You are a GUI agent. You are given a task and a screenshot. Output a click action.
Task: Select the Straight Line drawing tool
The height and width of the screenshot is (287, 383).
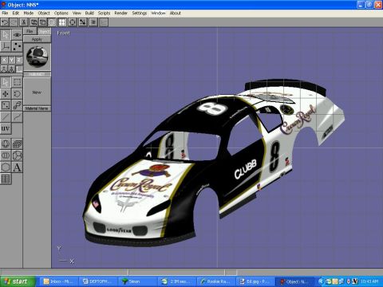click(x=6, y=117)
